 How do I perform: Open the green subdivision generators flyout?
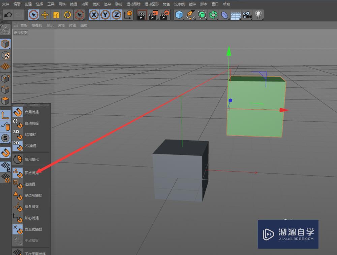pyautogui.click(x=202, y=15)
